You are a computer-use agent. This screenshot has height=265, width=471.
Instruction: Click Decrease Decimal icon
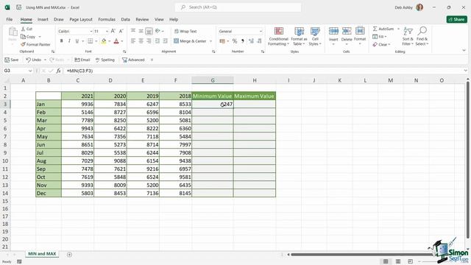coord(259,41)
